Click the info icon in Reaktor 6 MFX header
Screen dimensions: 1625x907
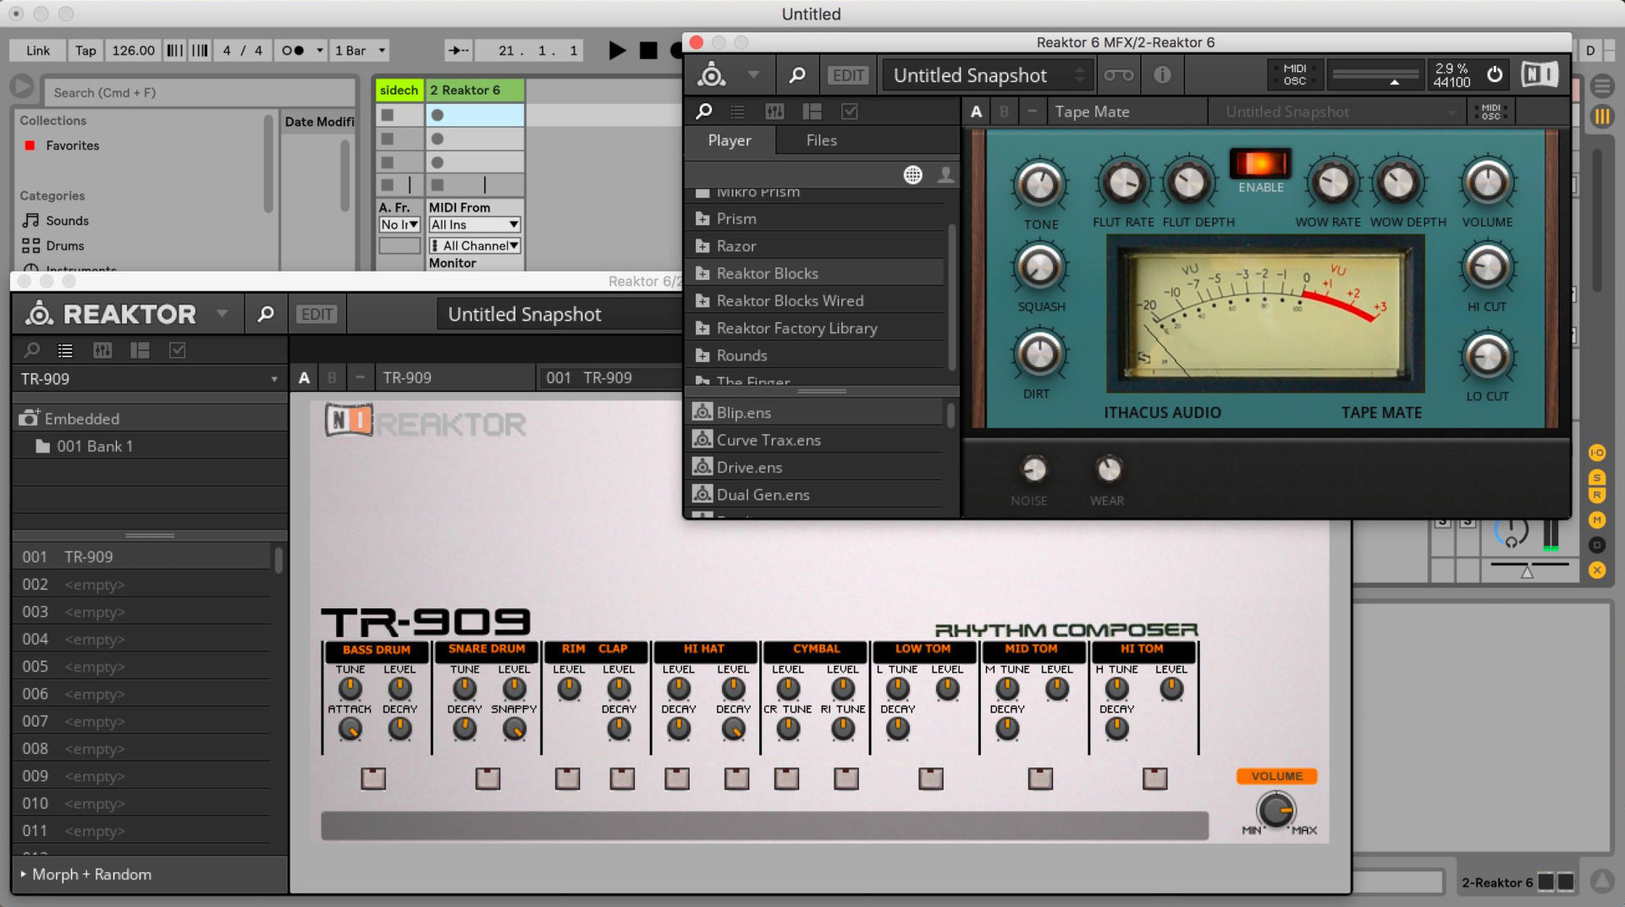[1163, 74]
